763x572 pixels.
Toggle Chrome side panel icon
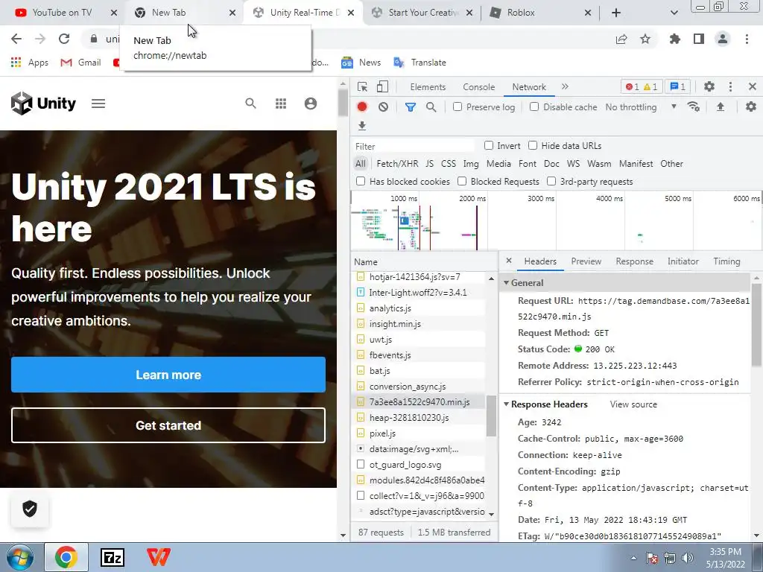point(699,39)
